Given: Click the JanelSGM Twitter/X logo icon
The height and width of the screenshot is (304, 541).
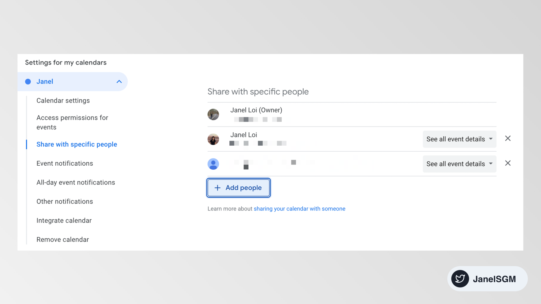Looking at the screenshot, I should [x=460, y=278].
